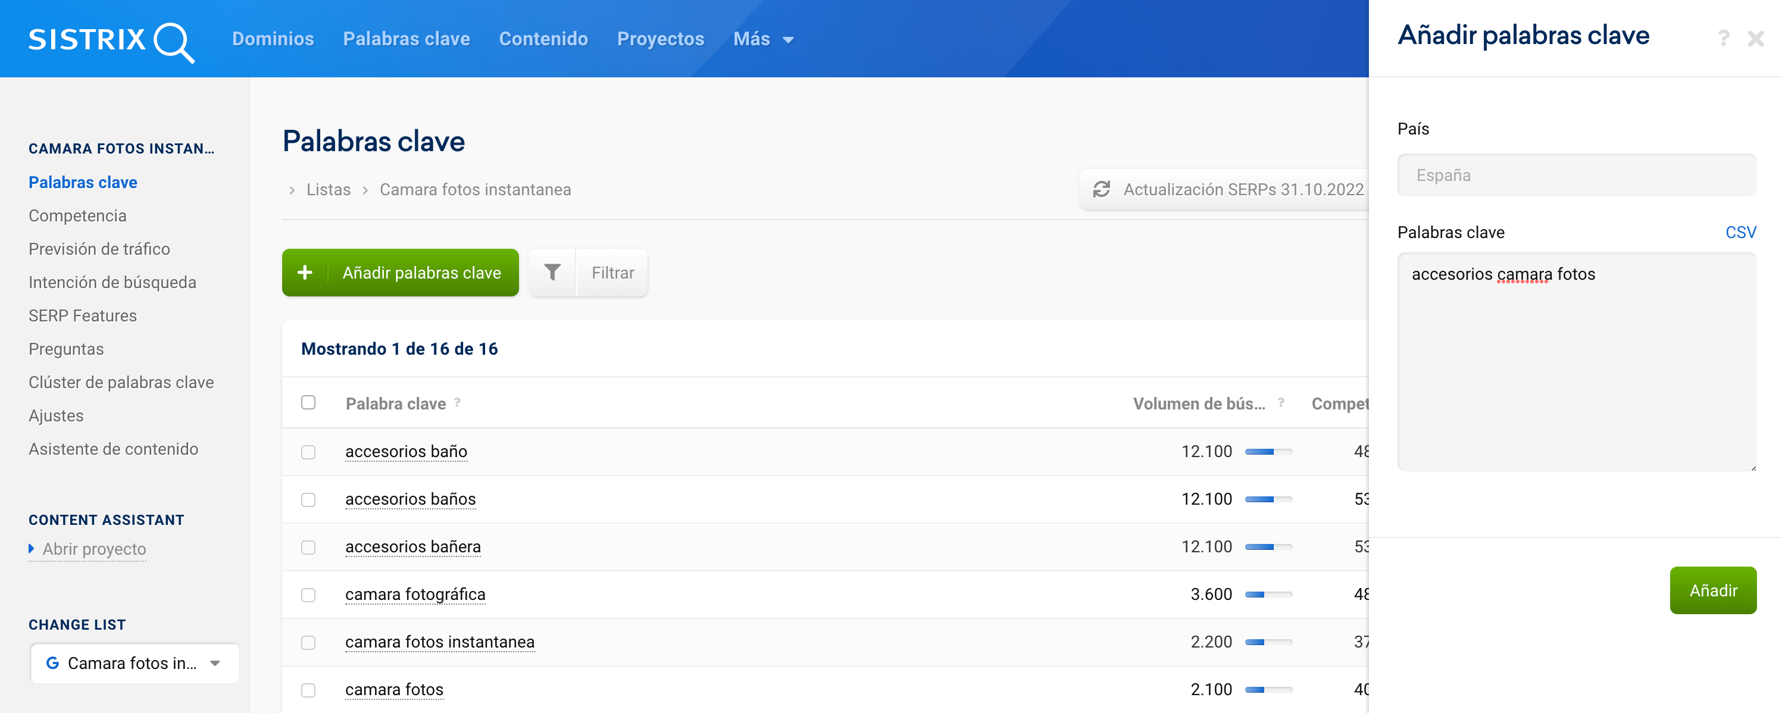Open Competencia in the sidebar

click(x=77, y=216)
